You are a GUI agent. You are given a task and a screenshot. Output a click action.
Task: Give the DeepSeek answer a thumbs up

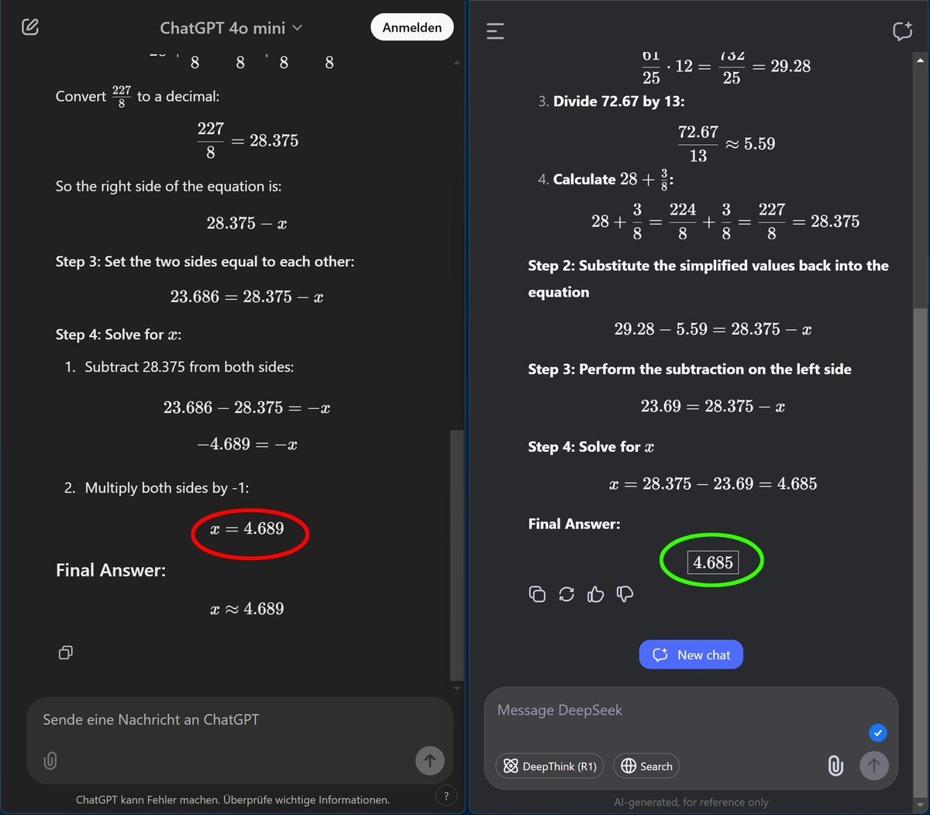click(x=595, y=594)
